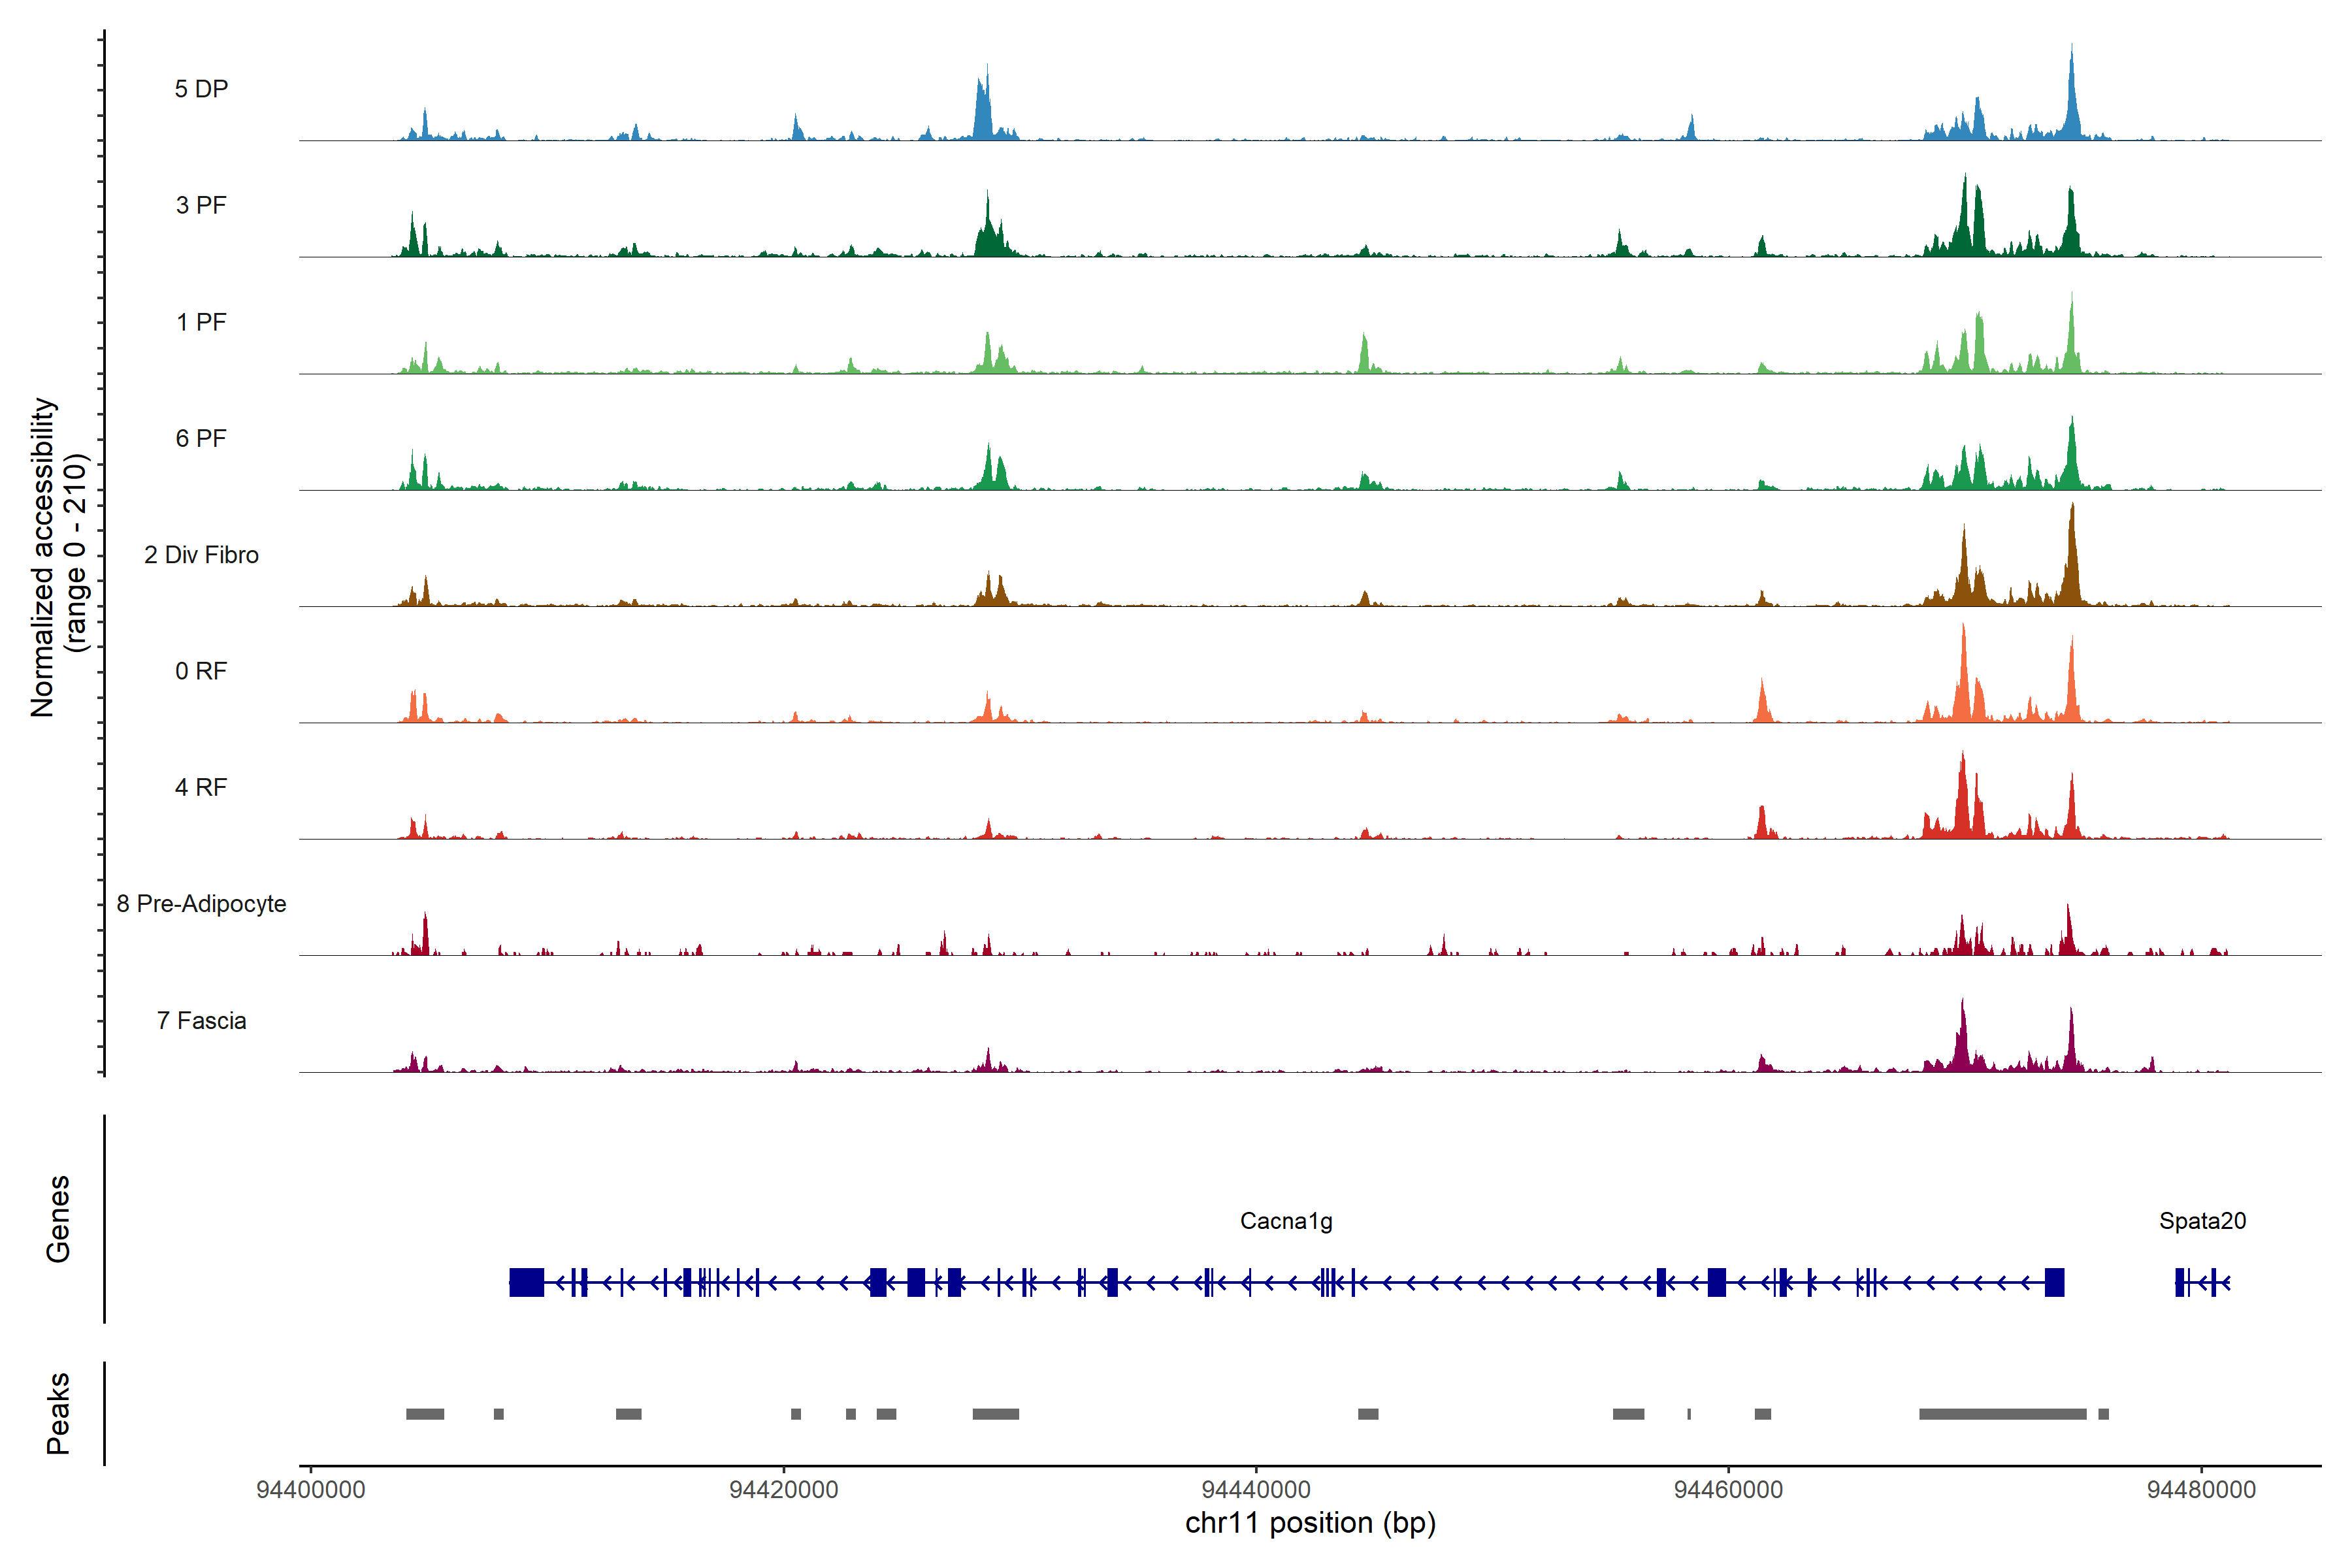
Task: Click the chr11 position (bp) axis title
Action: point(1310,1523)
